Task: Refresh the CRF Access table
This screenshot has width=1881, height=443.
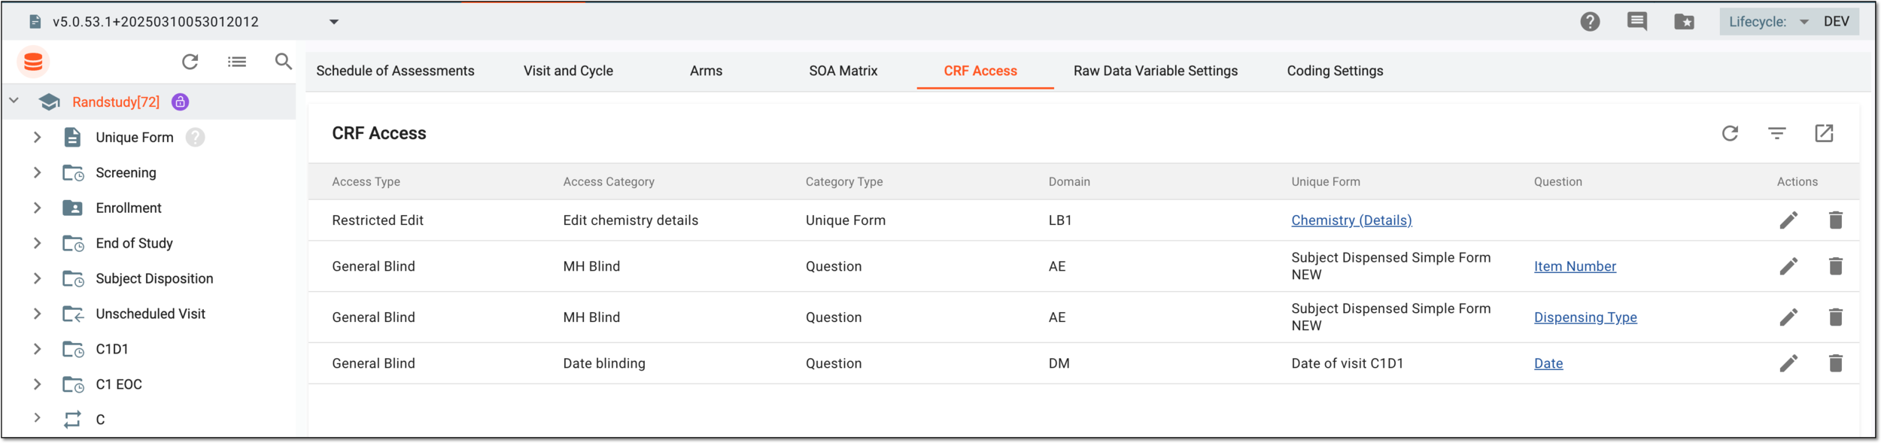Action: (x=1730, y=134)
